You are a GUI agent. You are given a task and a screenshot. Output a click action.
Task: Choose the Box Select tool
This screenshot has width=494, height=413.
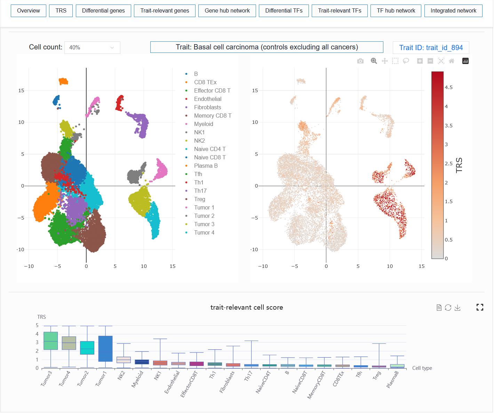coord(395,61)
